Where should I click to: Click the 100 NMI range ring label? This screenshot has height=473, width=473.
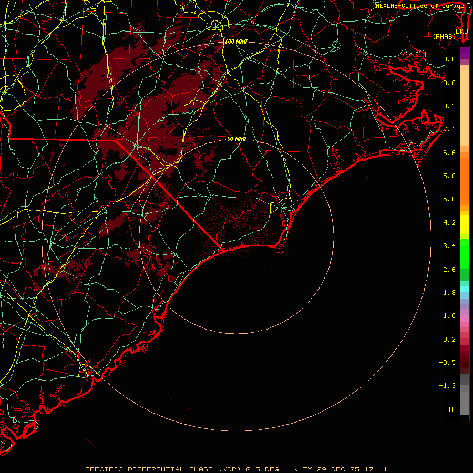[x=236, y=42]
